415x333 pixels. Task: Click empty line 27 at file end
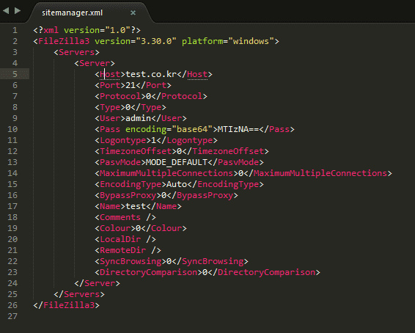coord(212,316)
